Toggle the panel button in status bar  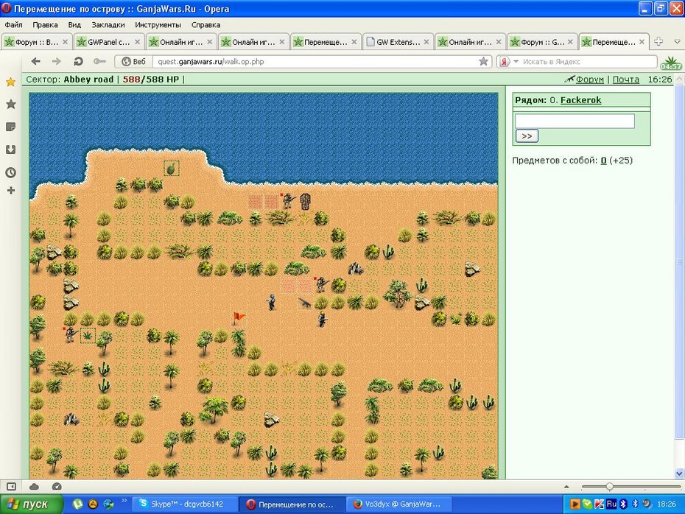[11, 487]
